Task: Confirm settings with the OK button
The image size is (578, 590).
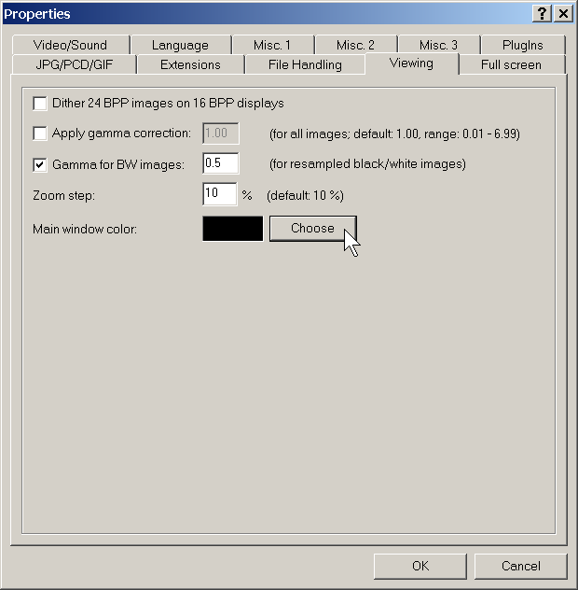Action: click(x=420, y=566)
